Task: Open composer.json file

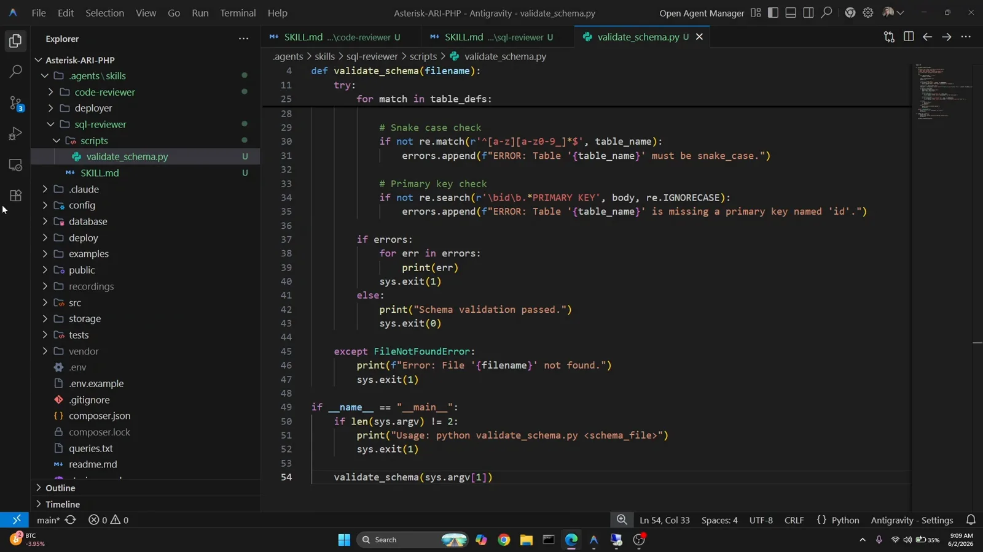Action: click(146, 416)
